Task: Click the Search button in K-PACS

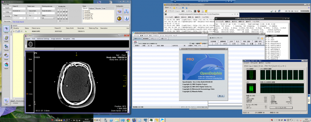Action: (7, 8)
